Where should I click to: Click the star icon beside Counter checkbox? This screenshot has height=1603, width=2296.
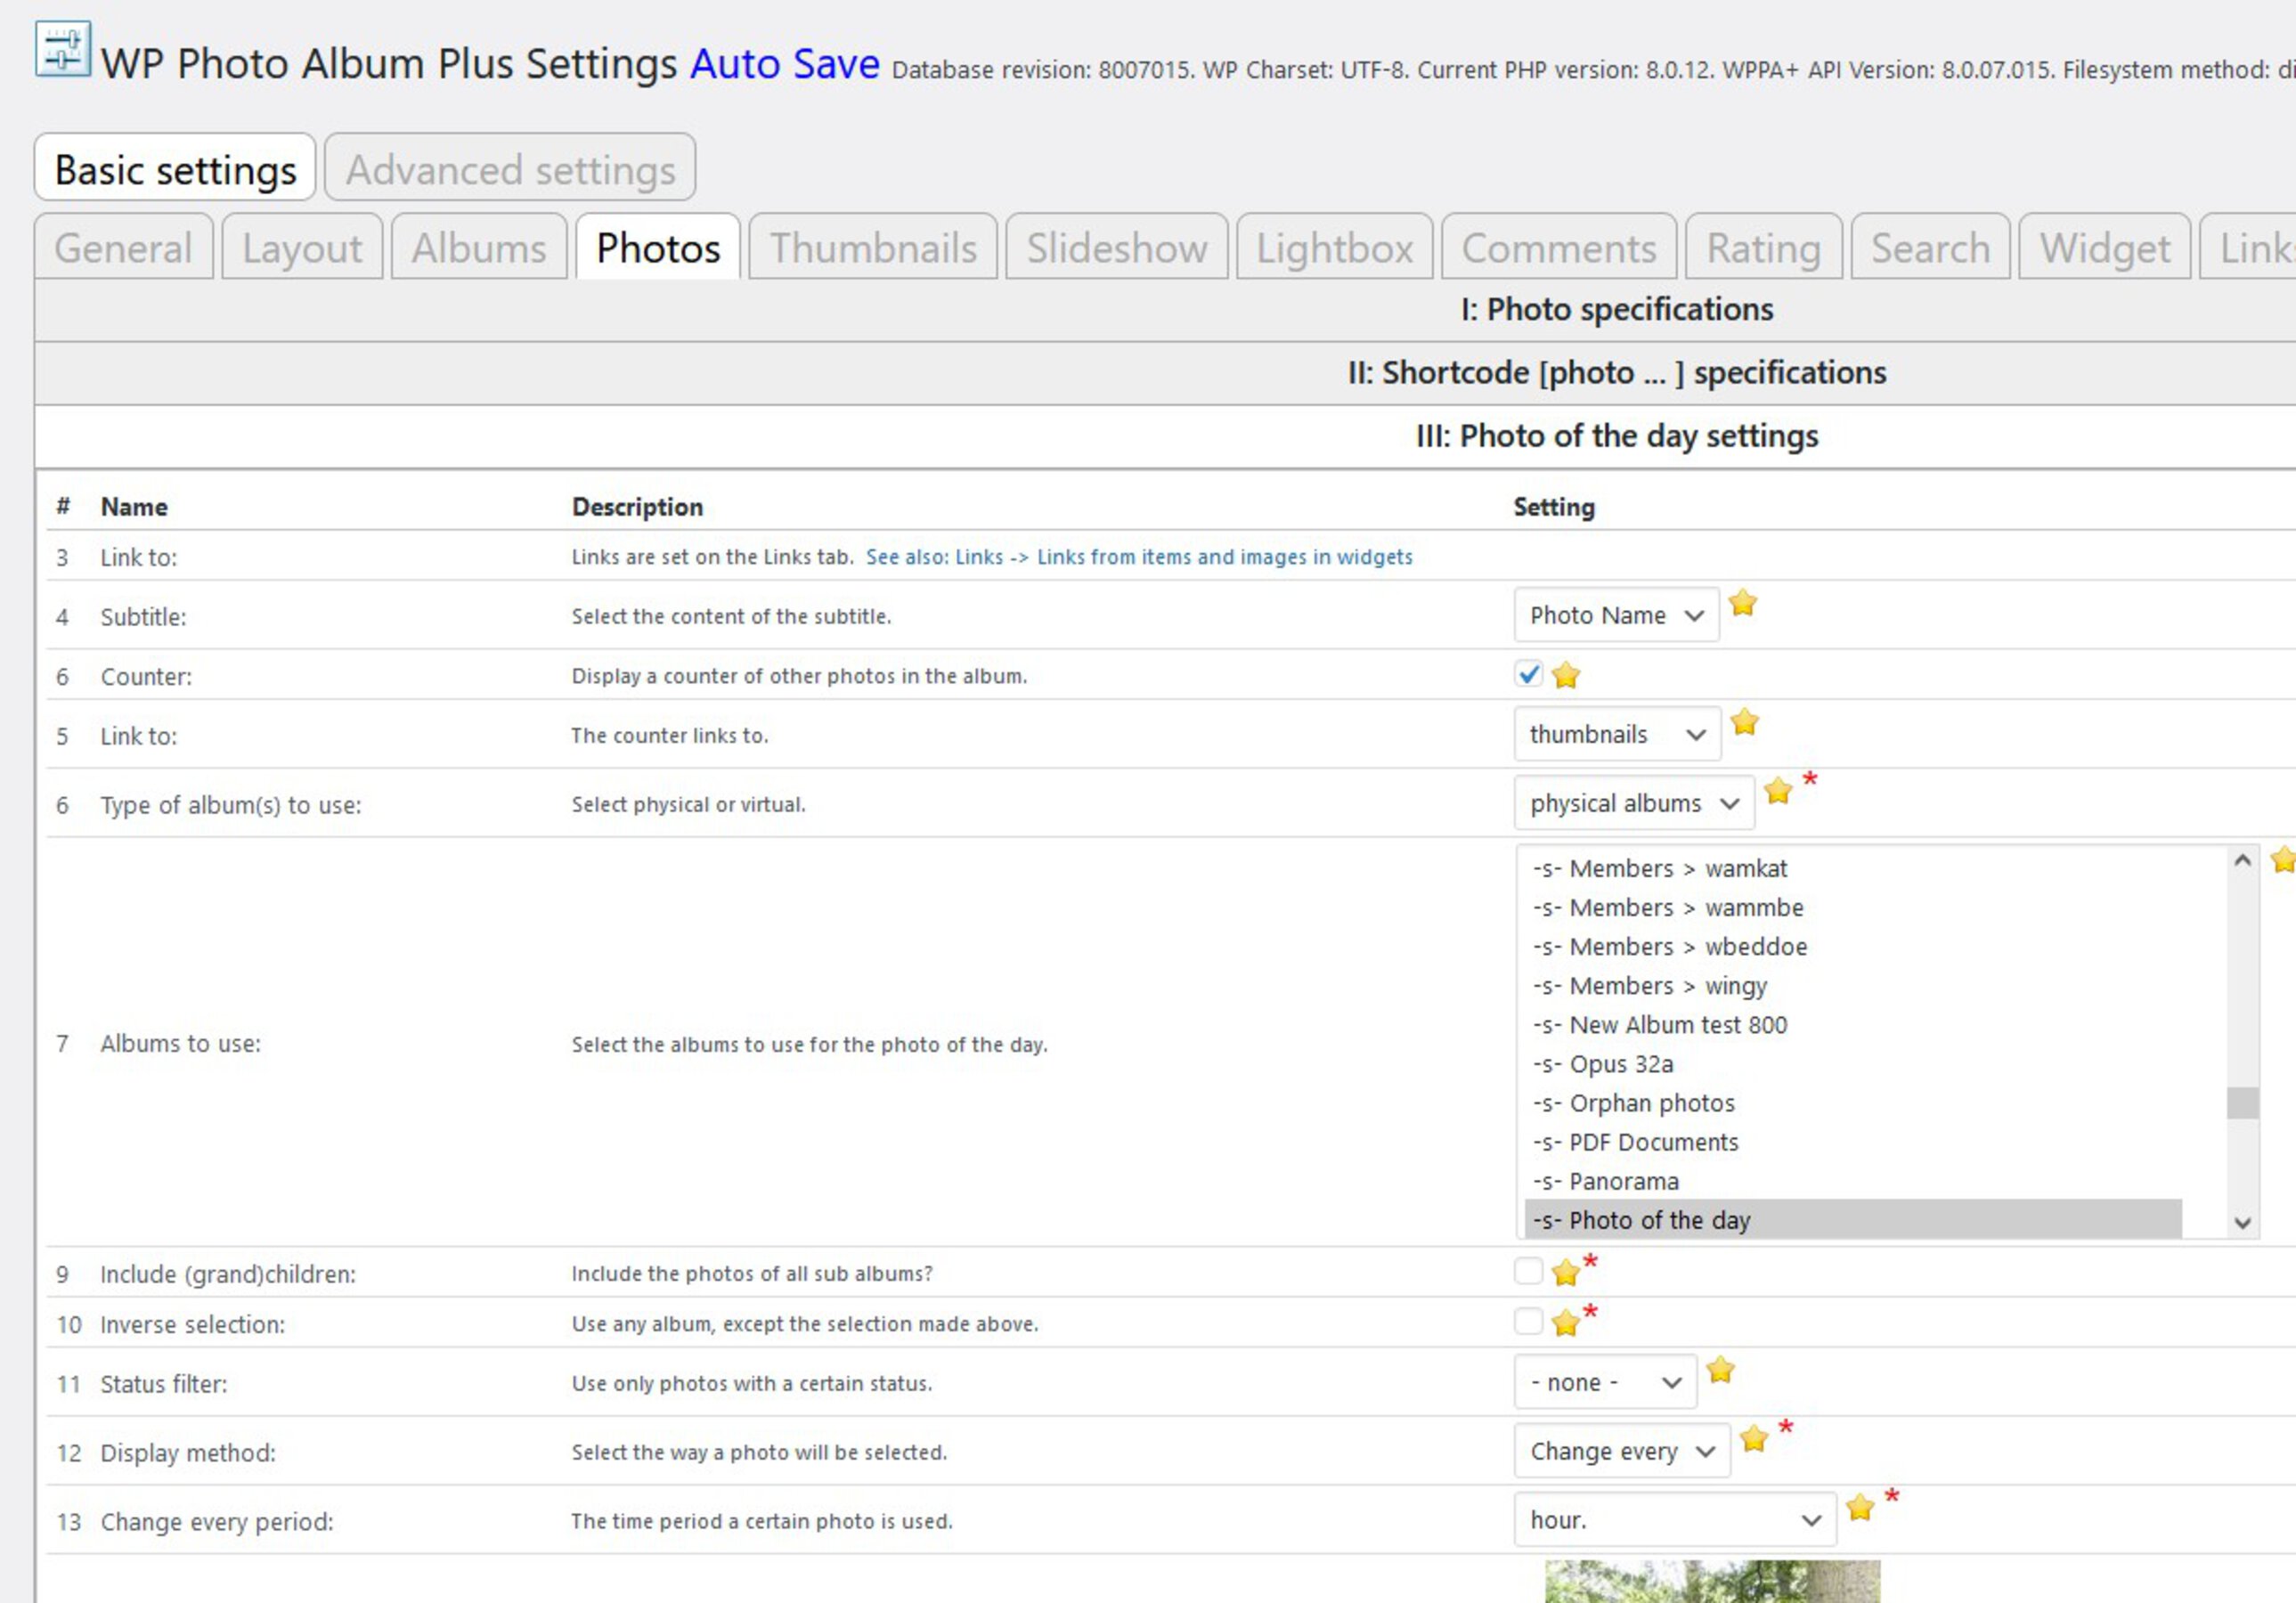click(1566, 676)
